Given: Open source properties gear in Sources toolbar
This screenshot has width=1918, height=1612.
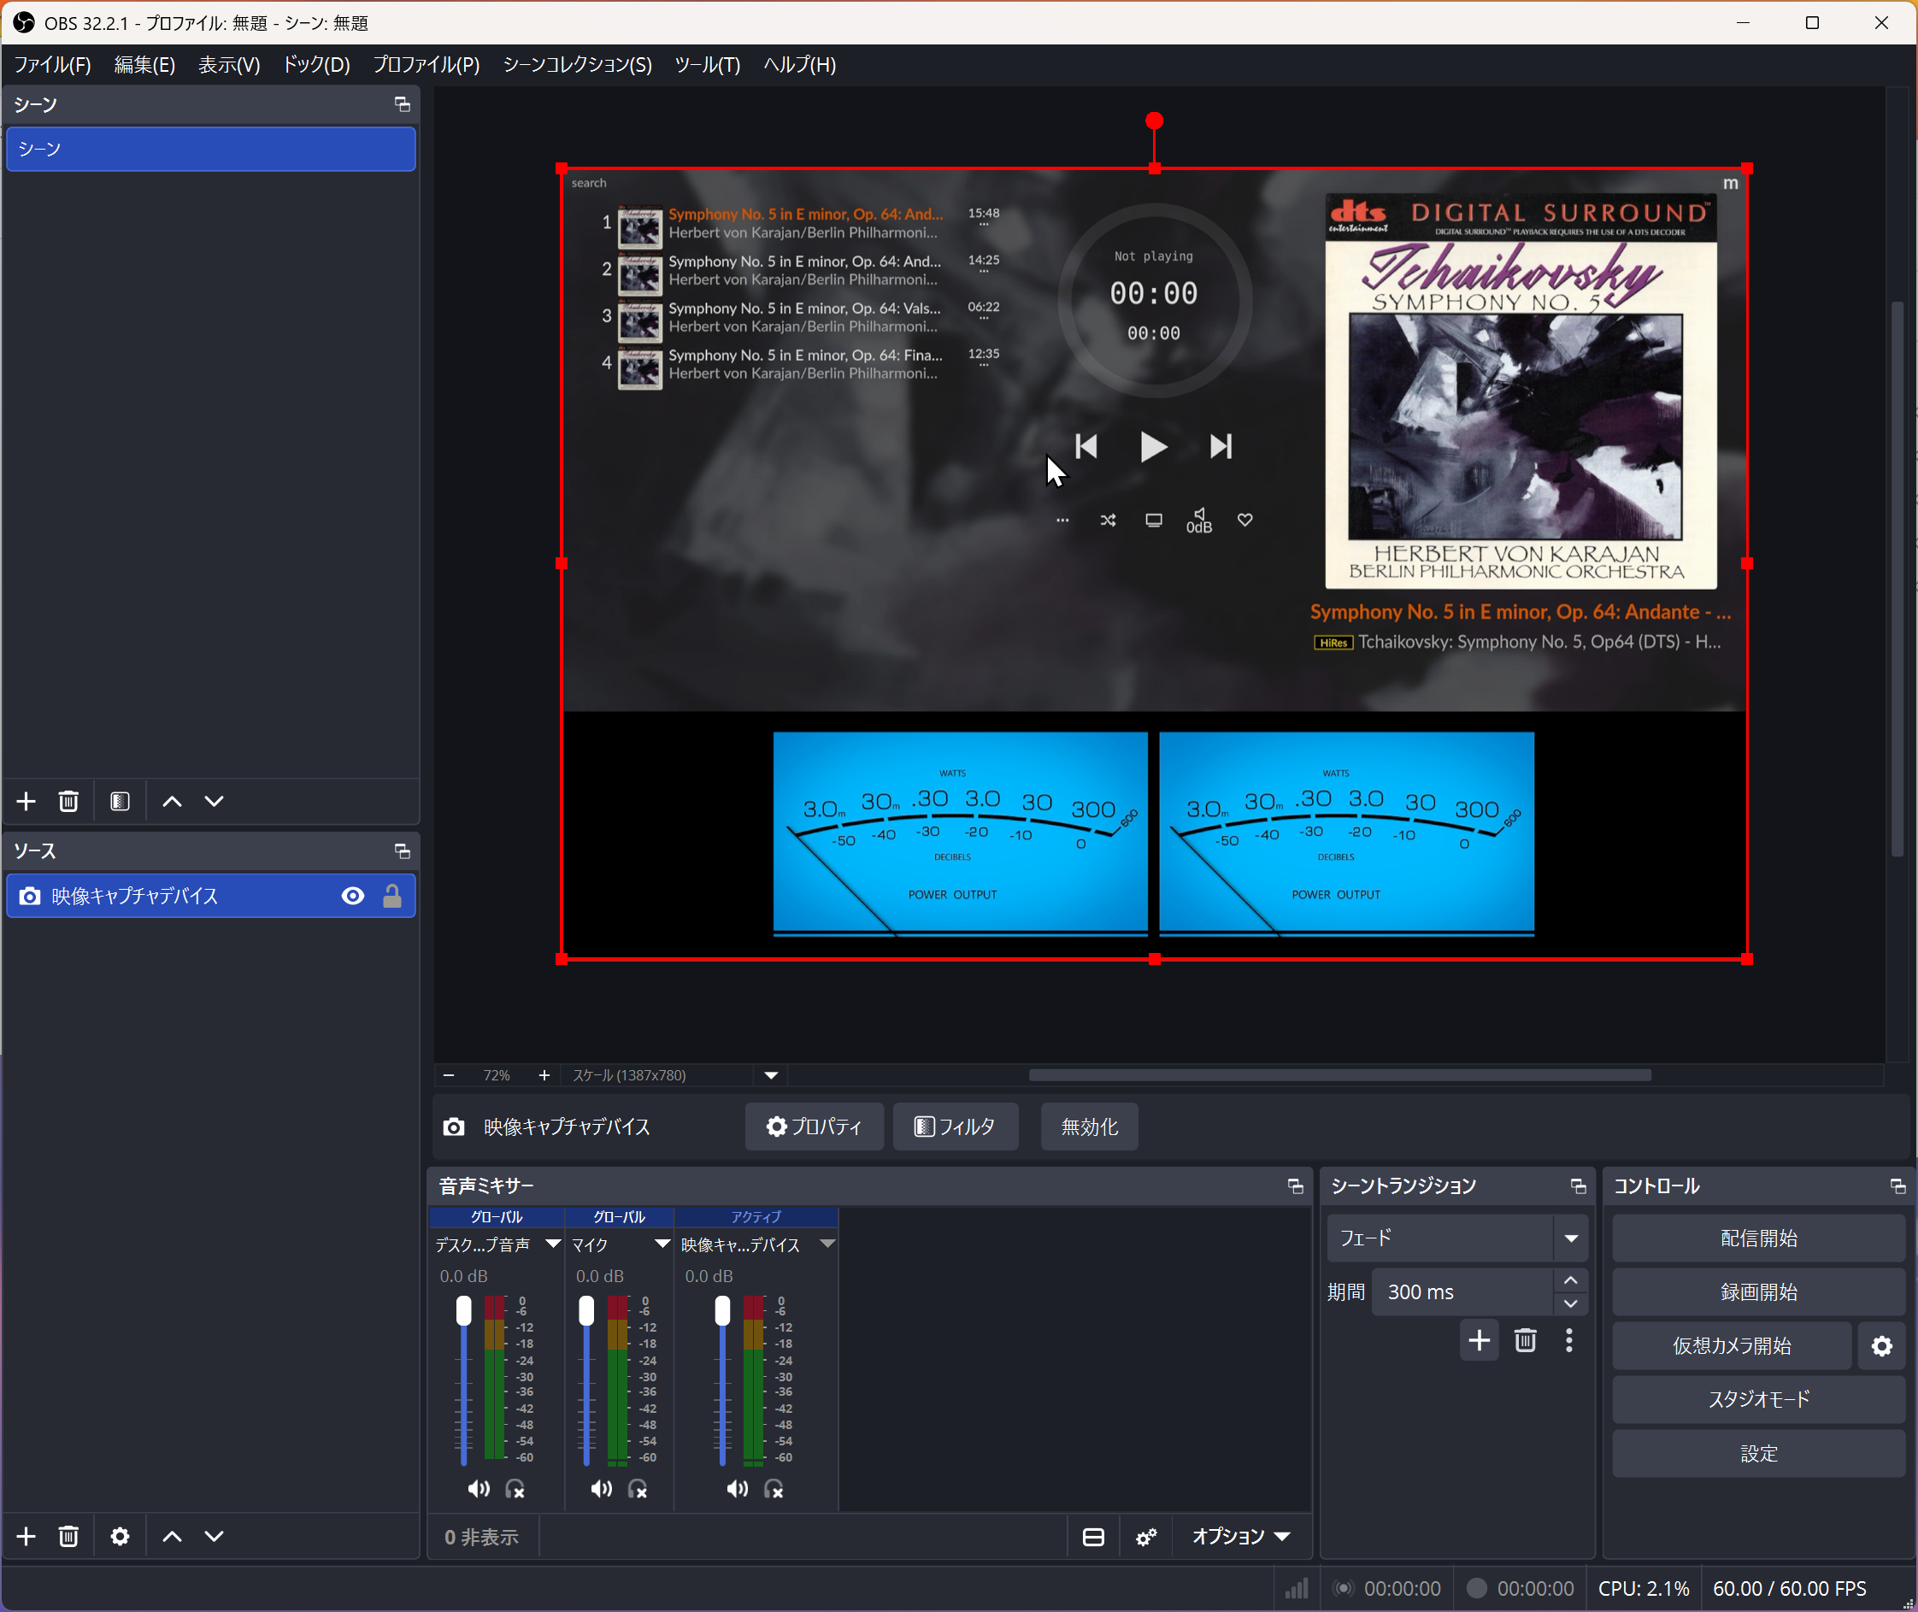Looking at the screenshot, I should tap(120, 1536).
